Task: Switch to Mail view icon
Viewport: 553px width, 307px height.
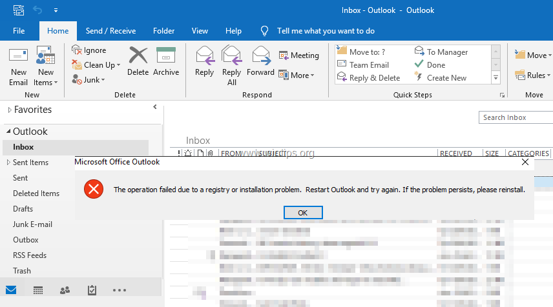Action: 11,290
